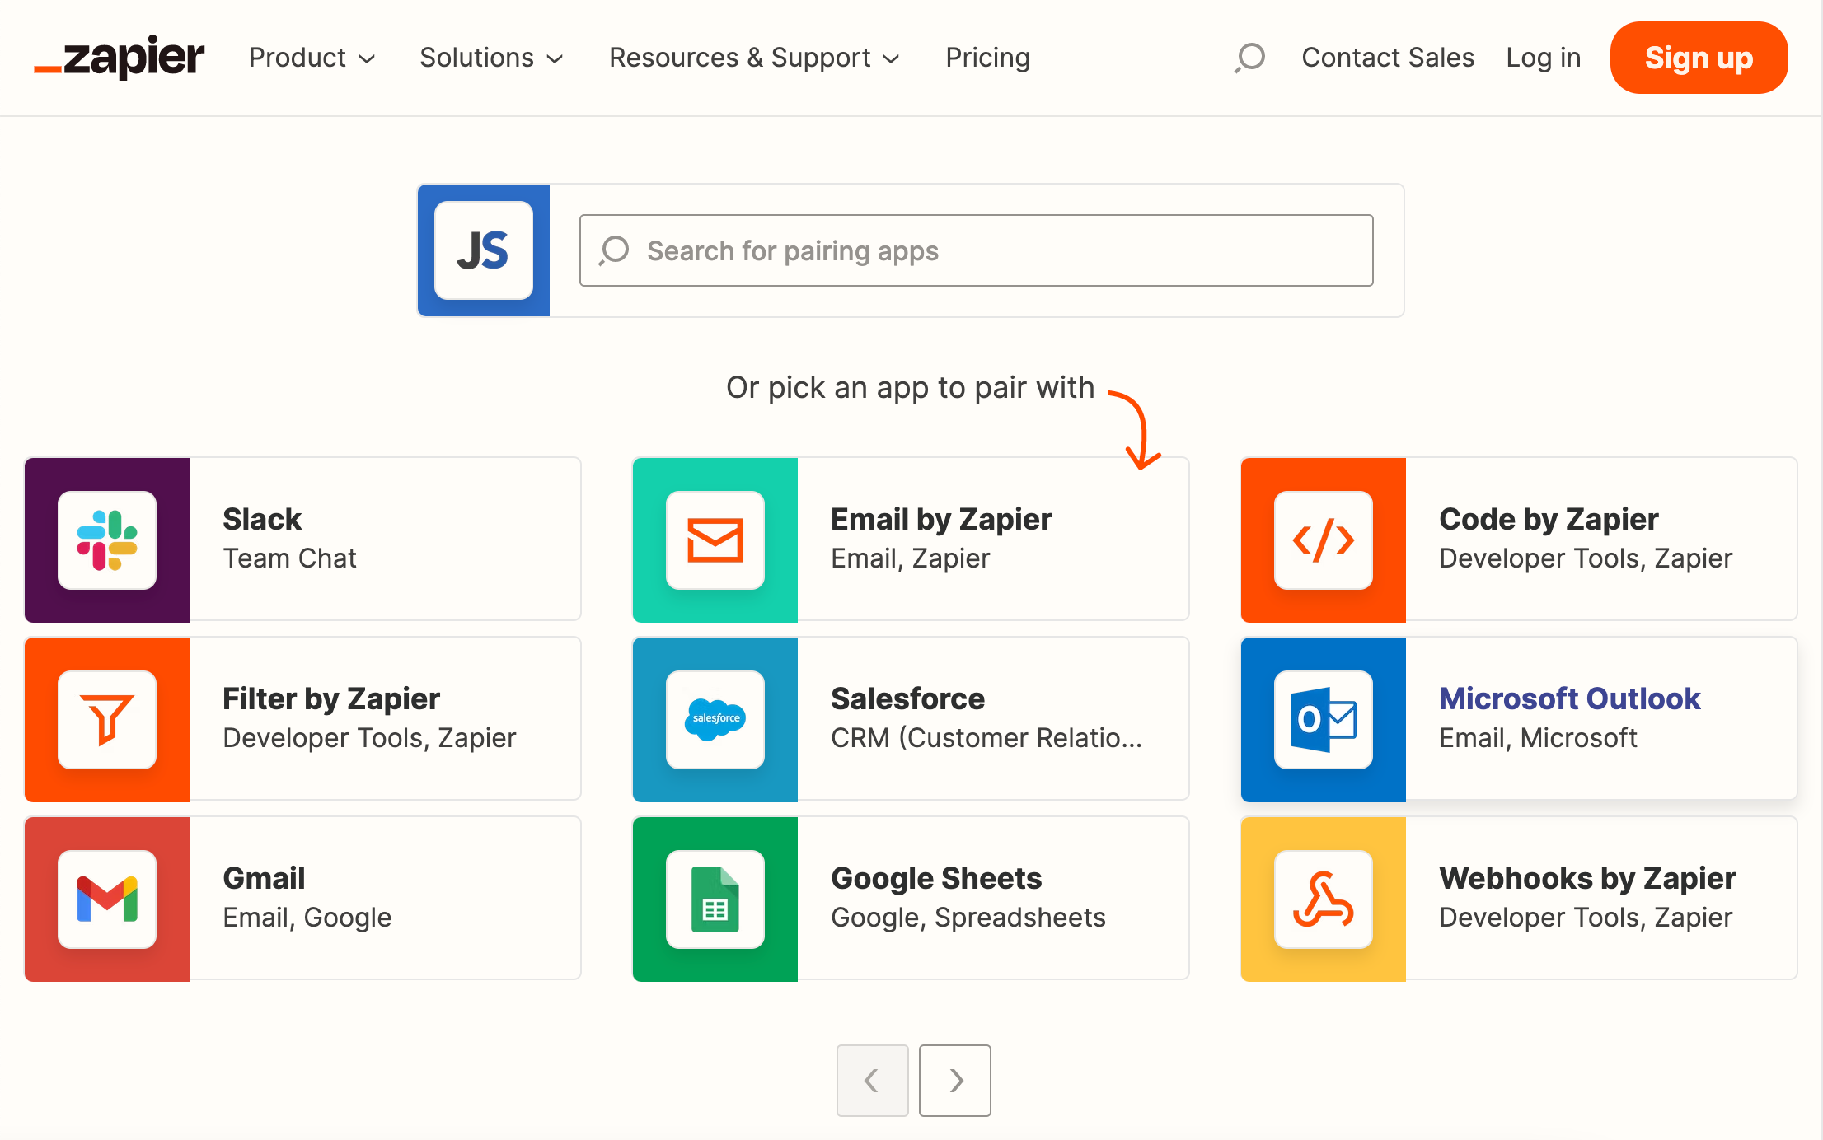Open Contact Sales link

1388,58
